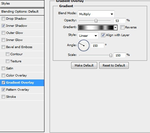Uncheck the Pattern Overlay checkbox

coord(3,90)
